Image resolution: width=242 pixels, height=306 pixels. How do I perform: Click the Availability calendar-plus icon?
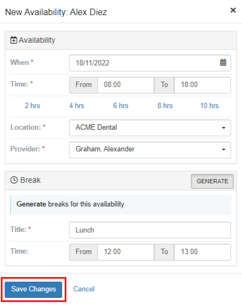click(x=14, y=40)
